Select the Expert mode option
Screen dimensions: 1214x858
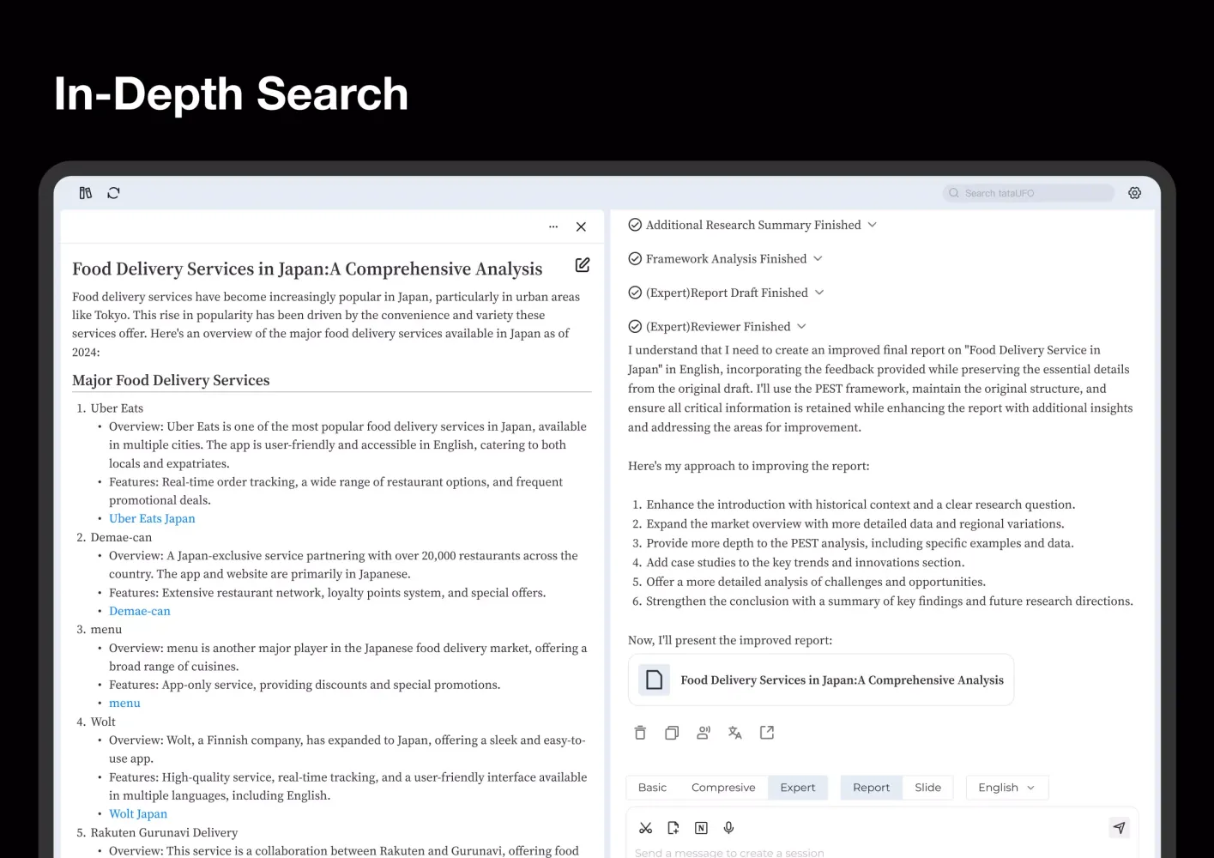(x=798, y=788)
